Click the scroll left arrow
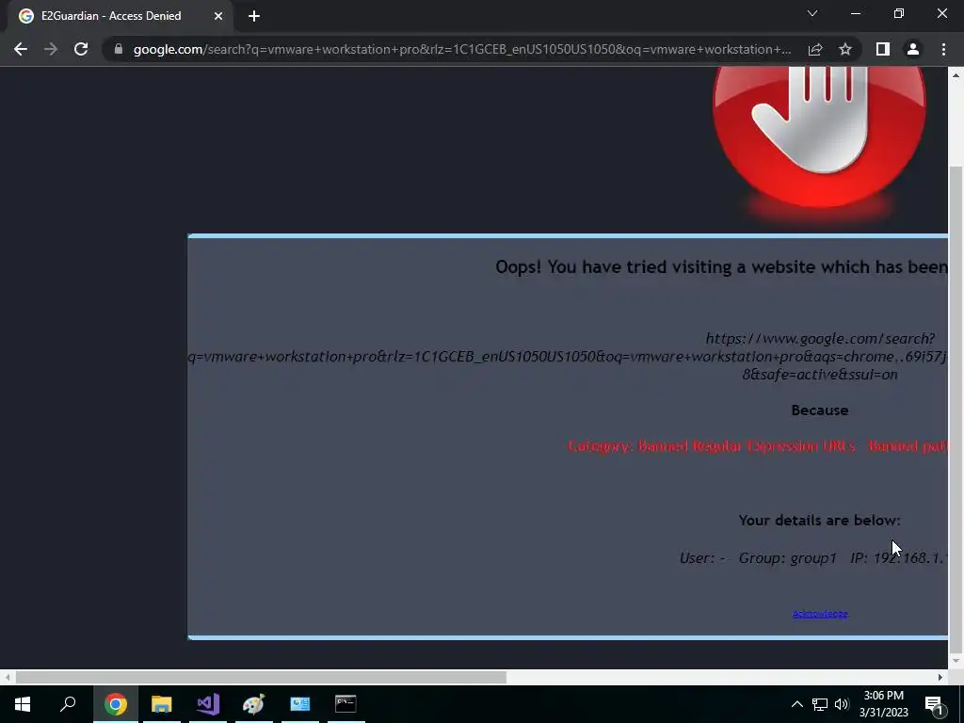This screenshot has width=964, height=723. [7, 678]
